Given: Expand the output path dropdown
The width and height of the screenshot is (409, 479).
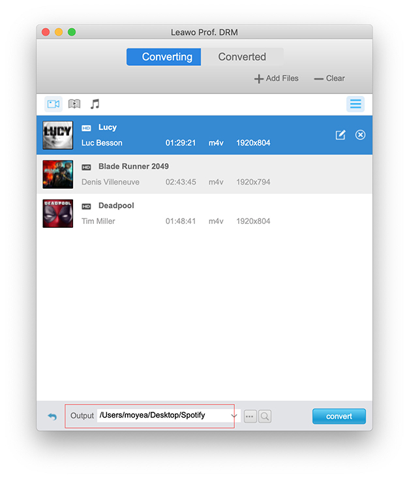Looking at the screenshot, I should click(x=234, y=416).
